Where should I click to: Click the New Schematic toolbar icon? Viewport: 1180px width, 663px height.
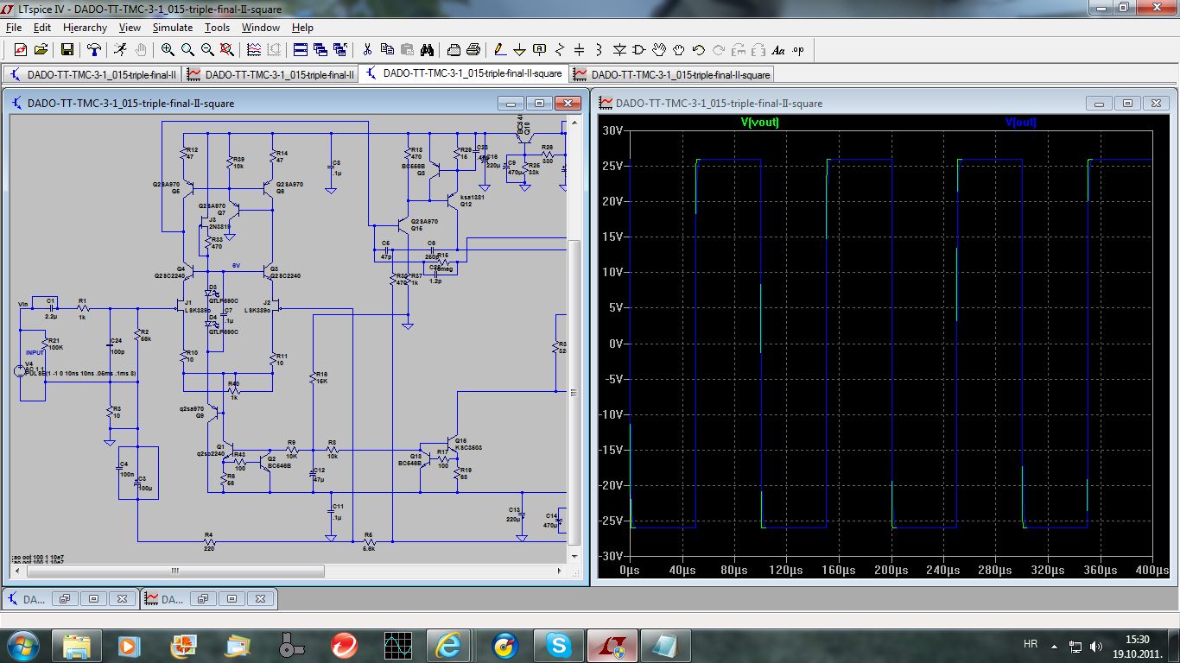click(x=21, y=49)
